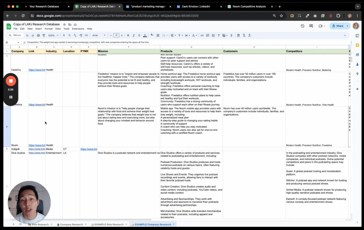Screen dimensions: 364x230
Task: Open the borders tool
Action: 158,35
